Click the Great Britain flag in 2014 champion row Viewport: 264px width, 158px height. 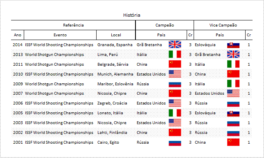coord(175,45)
